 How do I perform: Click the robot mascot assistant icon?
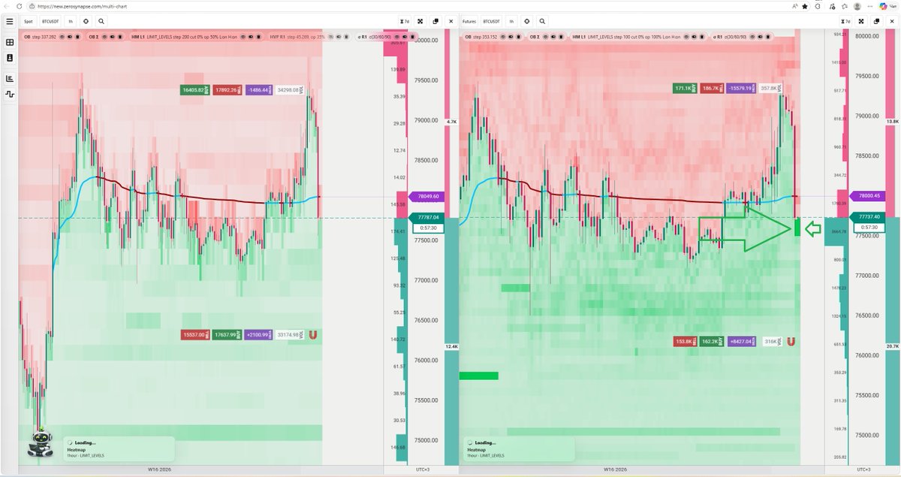[39, 443]
